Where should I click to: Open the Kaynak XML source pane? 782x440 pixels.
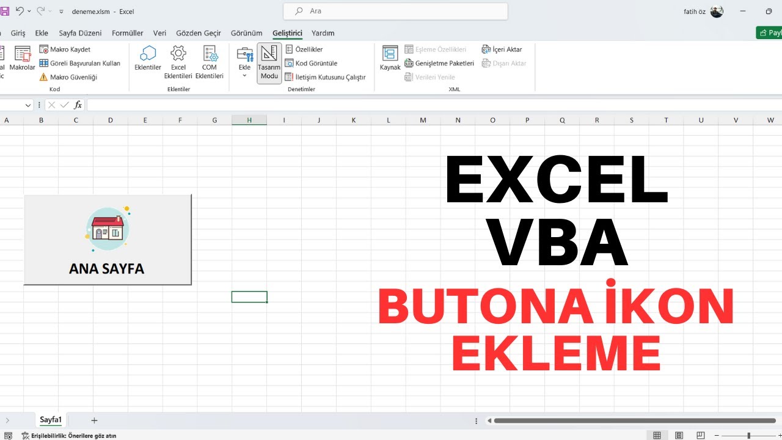390,59
